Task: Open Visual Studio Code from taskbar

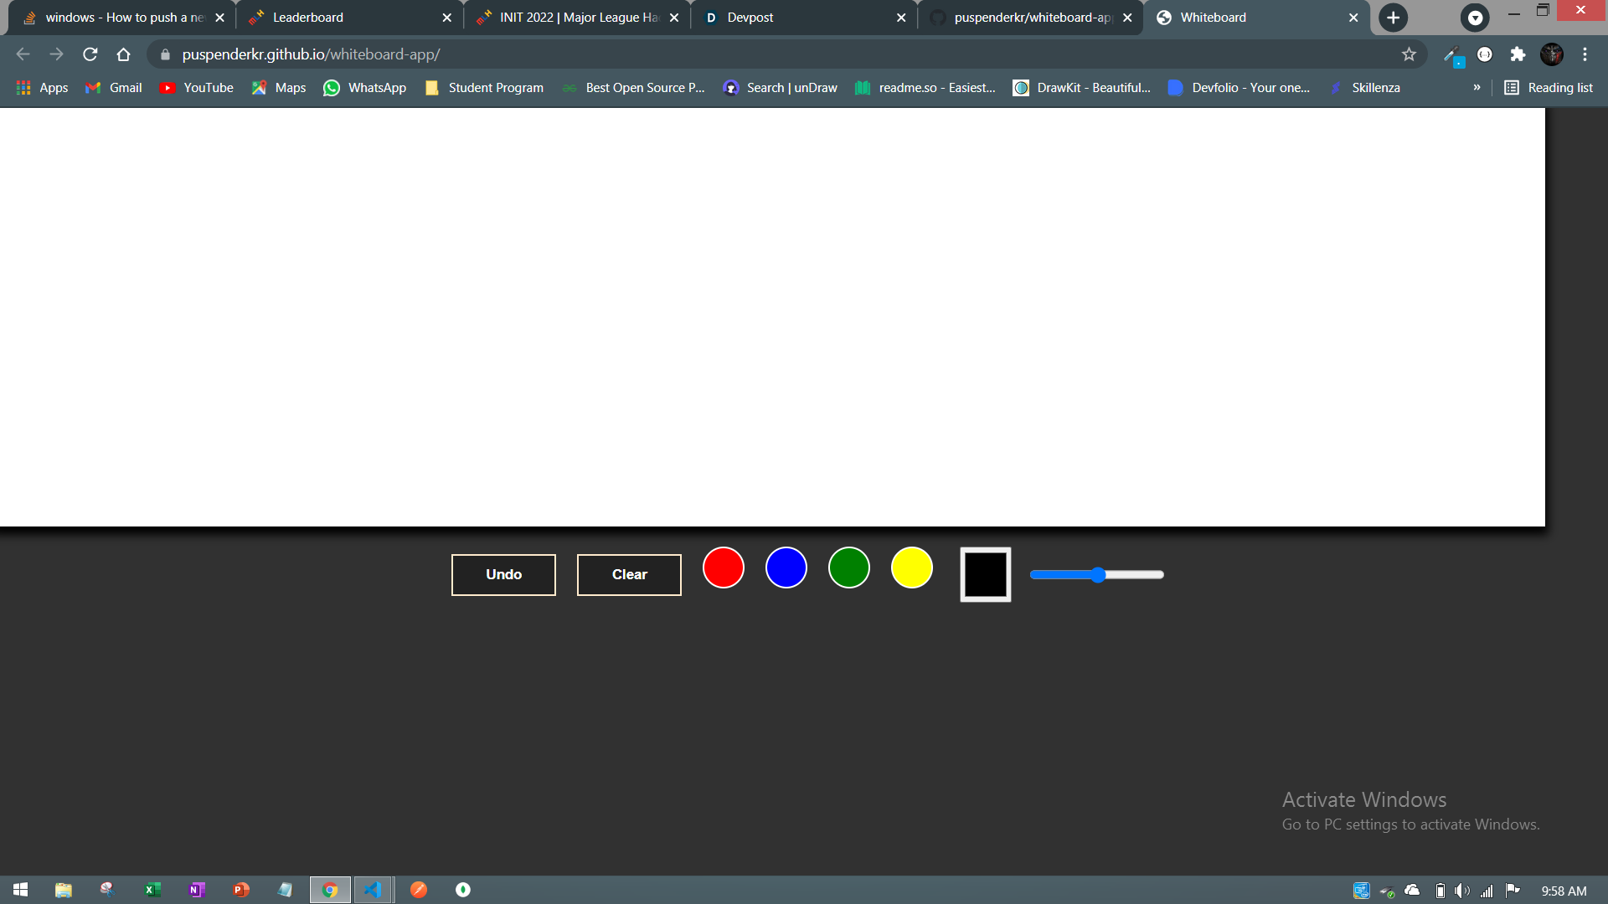Action: tap(374, 890)
